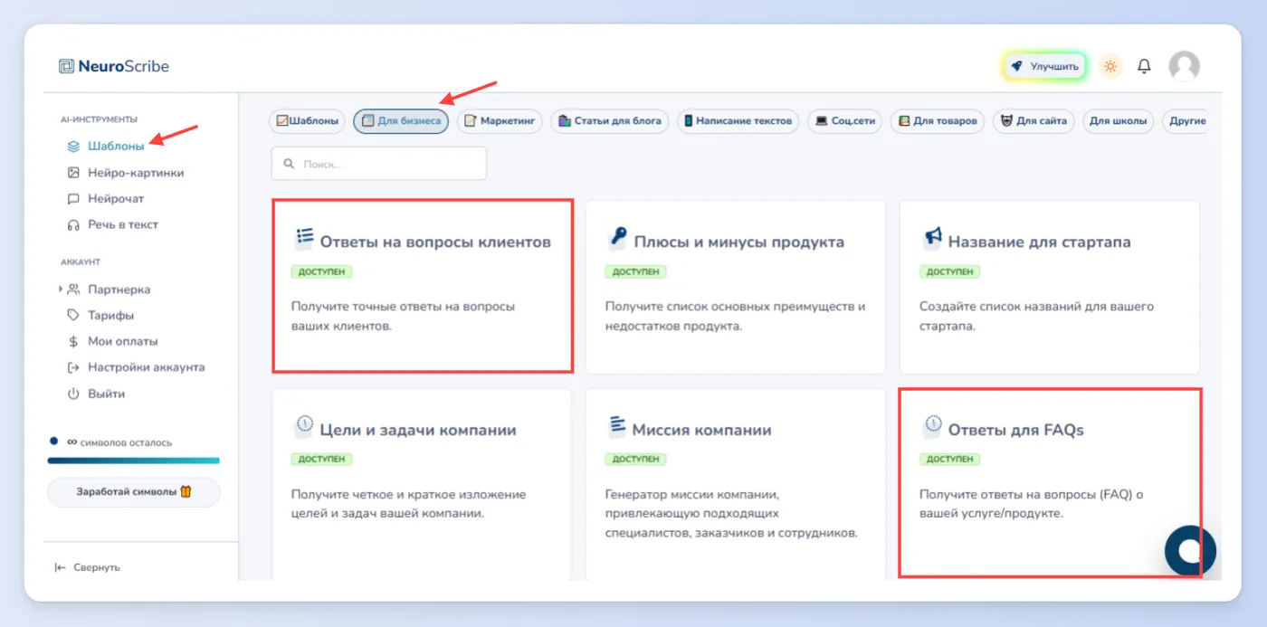Switch to Для товаров category

(937, 120)
